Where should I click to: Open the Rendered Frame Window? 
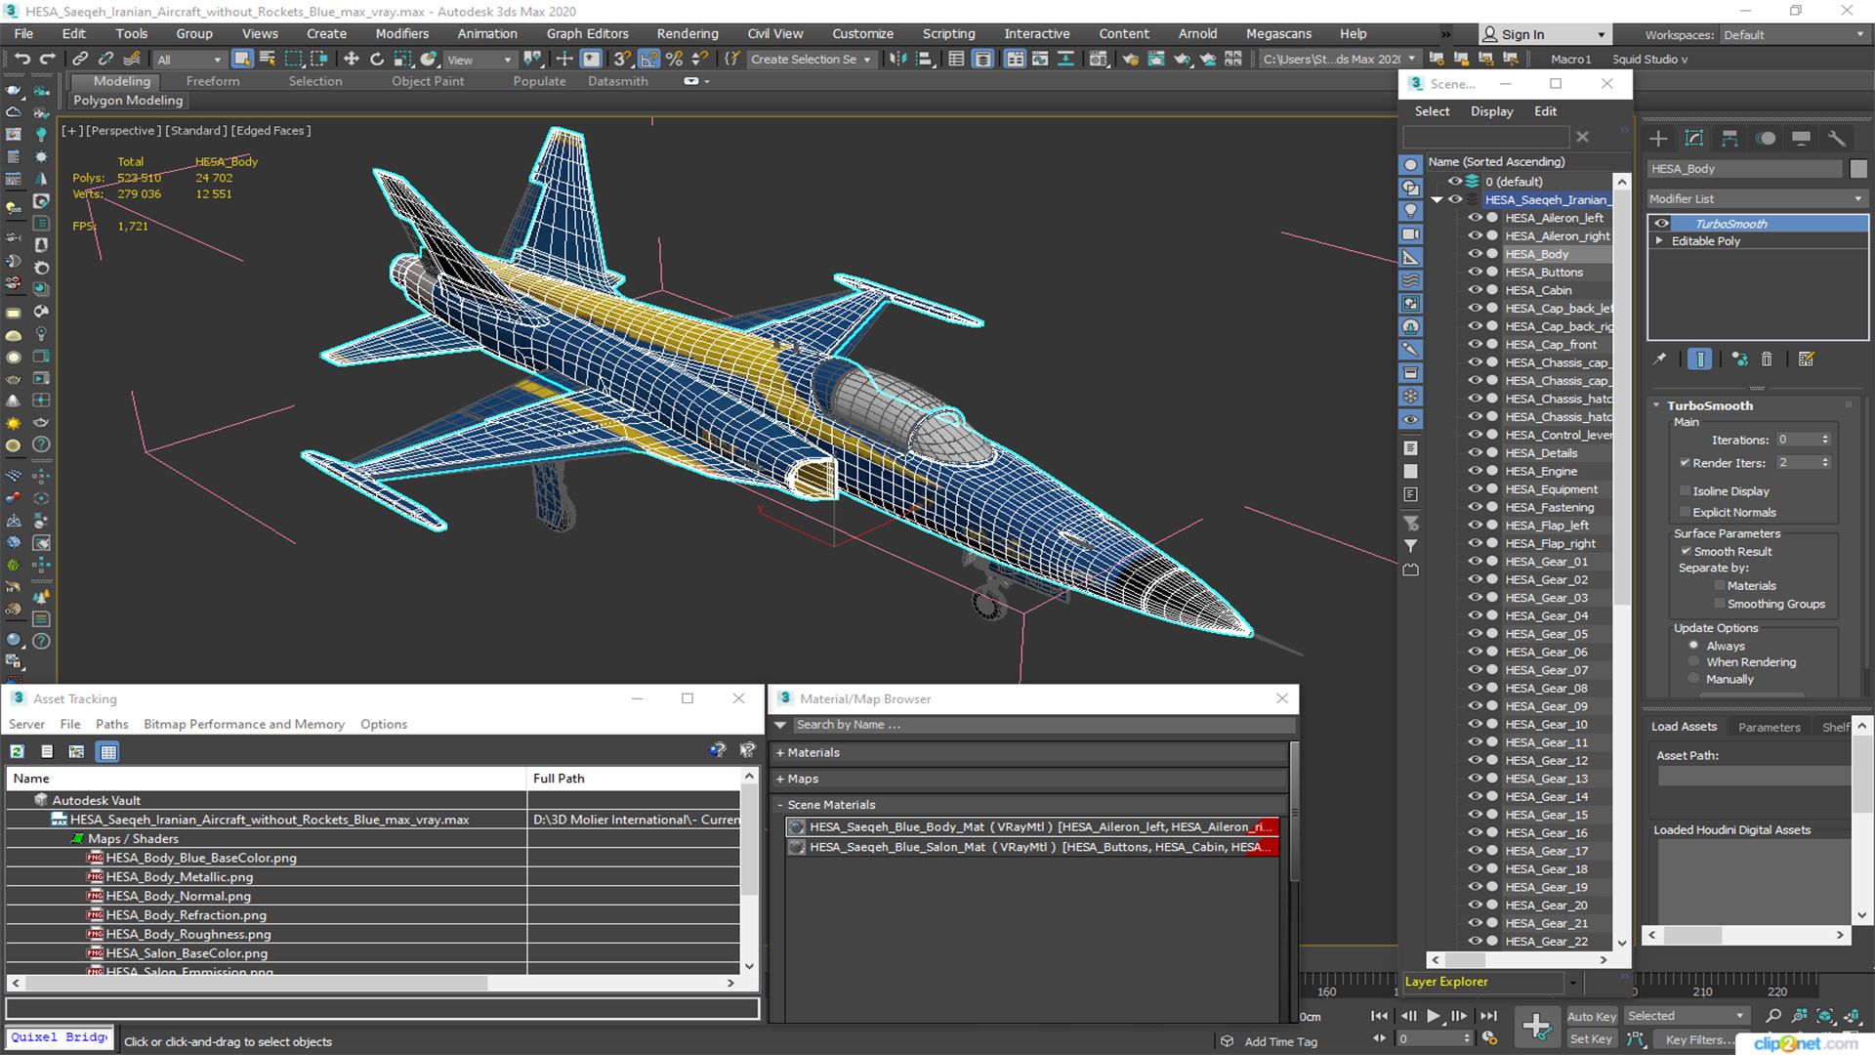point(1156,59)
